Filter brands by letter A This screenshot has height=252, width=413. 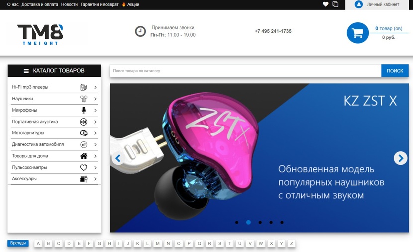(38, 244)
